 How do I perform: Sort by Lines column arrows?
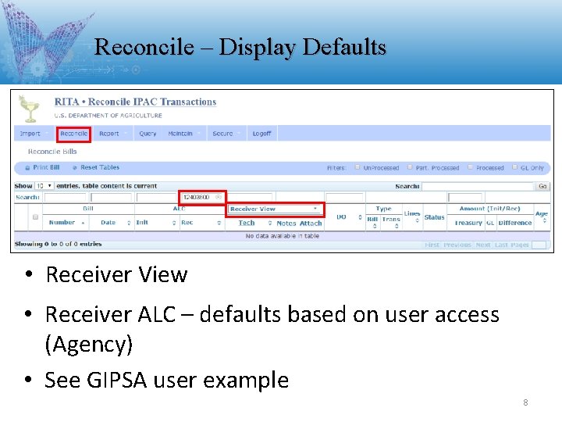pos(417,220)
